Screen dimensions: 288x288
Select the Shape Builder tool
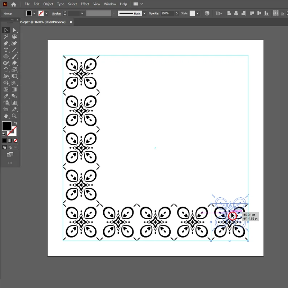click(6, 83)
